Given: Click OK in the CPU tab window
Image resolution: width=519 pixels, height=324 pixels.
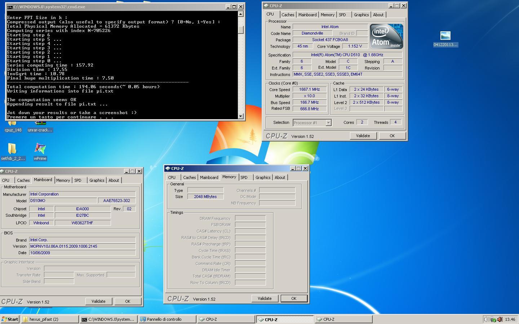Looking at the screenshot, I should tap(392, 136).
